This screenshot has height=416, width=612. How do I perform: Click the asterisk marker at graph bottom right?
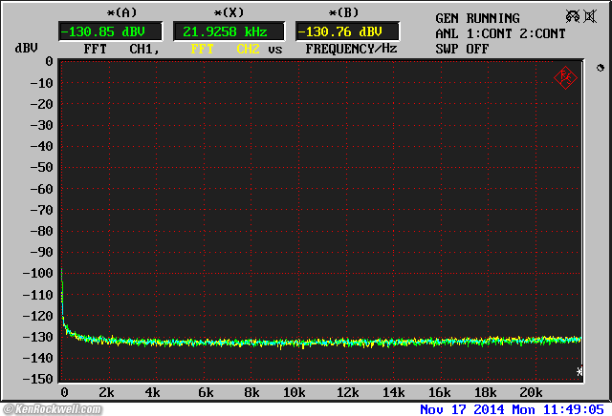pyautogui.click(x=579, y=371)
